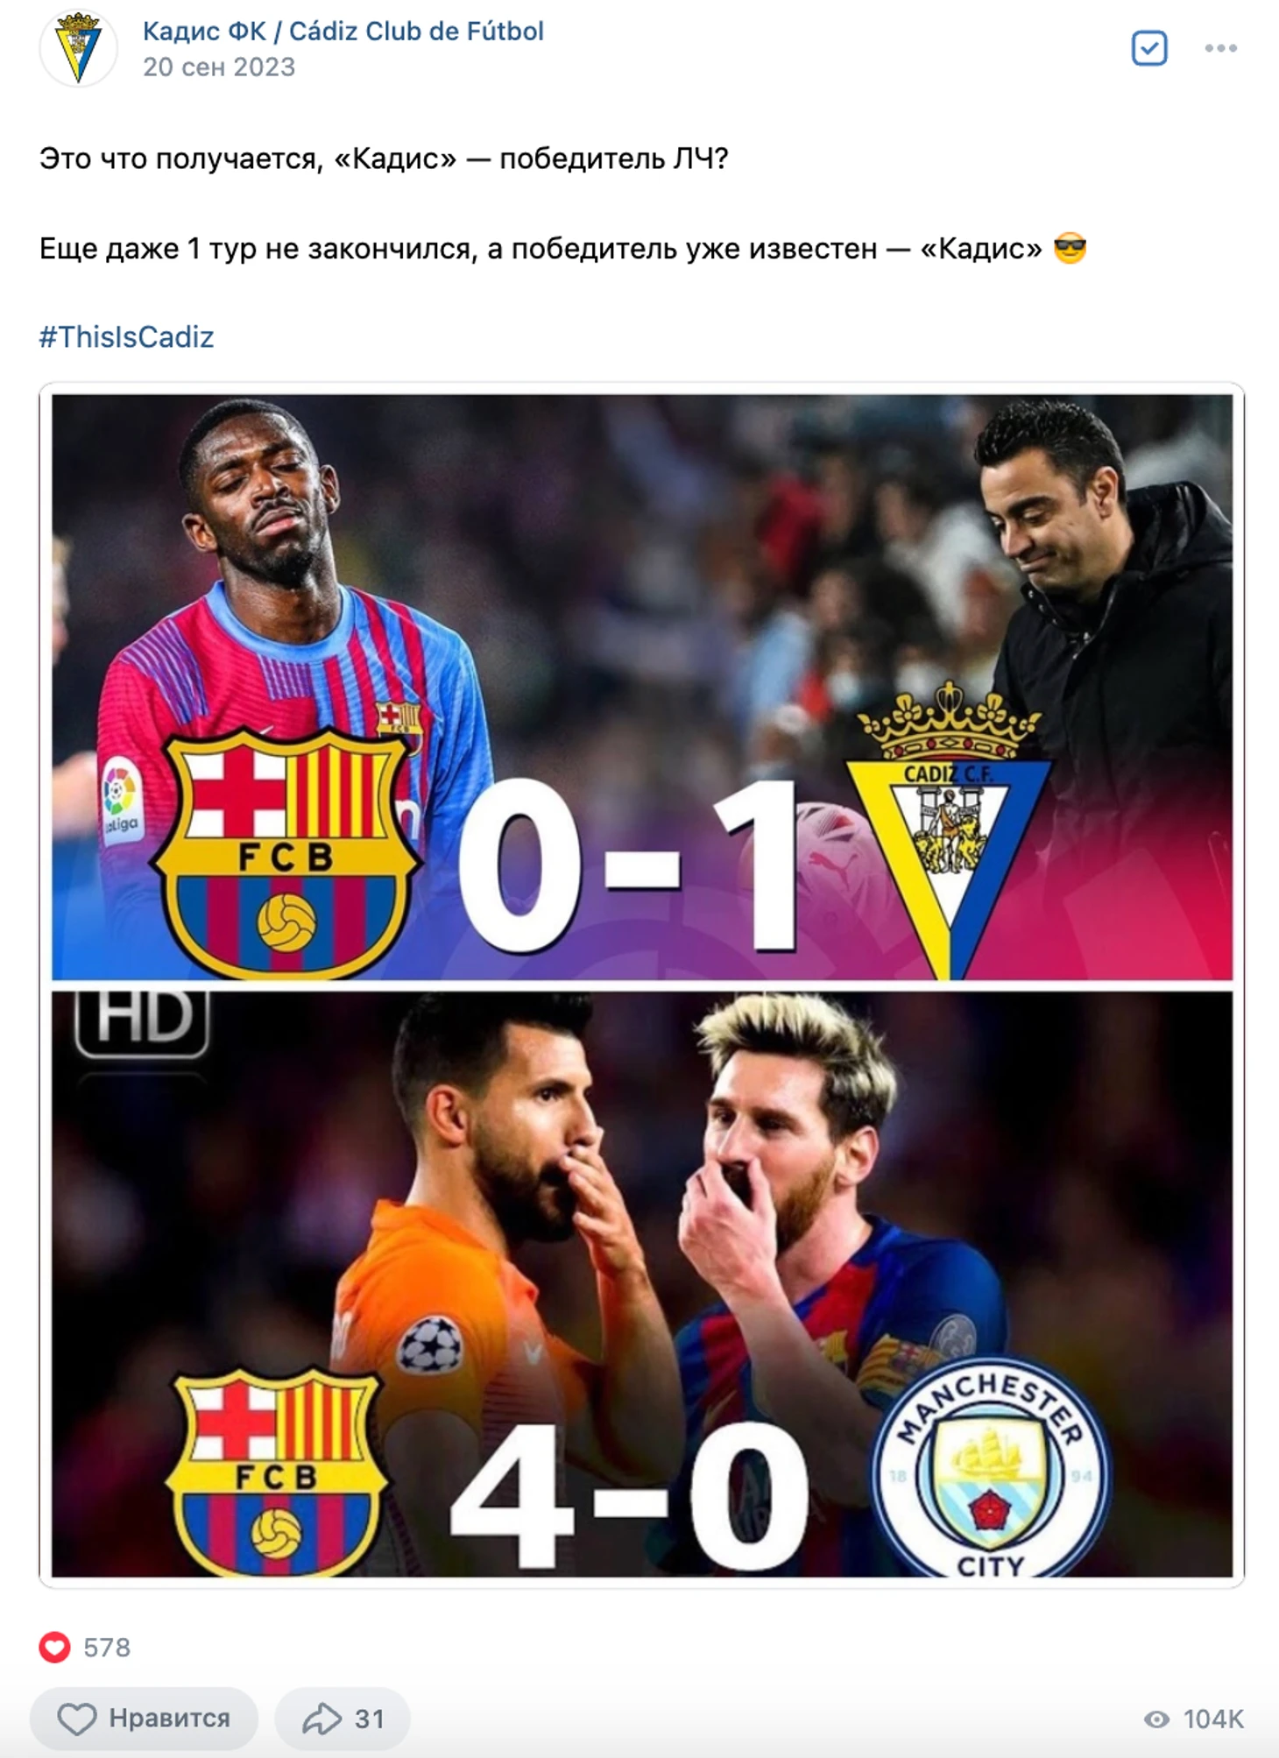The width and height of the screenshot is (1279, 1758).
Task: Open the three-dots post options menu
Action: click(x=1220, y=48)
